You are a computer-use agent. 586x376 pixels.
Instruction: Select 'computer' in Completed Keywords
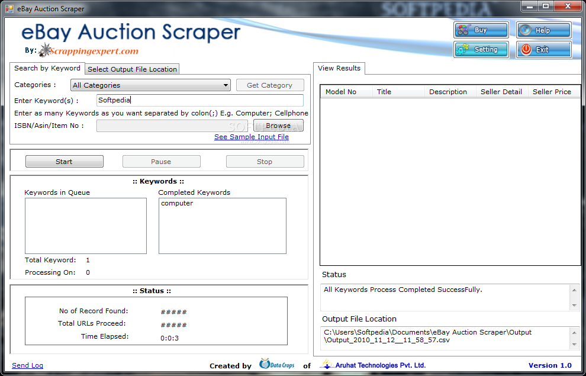pos(177,203)
